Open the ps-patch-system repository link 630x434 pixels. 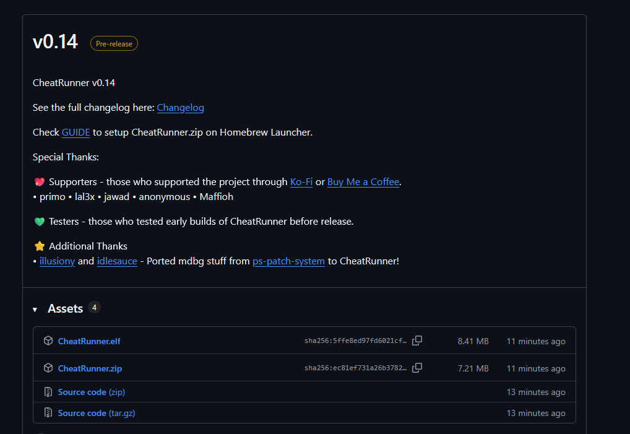click(288, 261)
